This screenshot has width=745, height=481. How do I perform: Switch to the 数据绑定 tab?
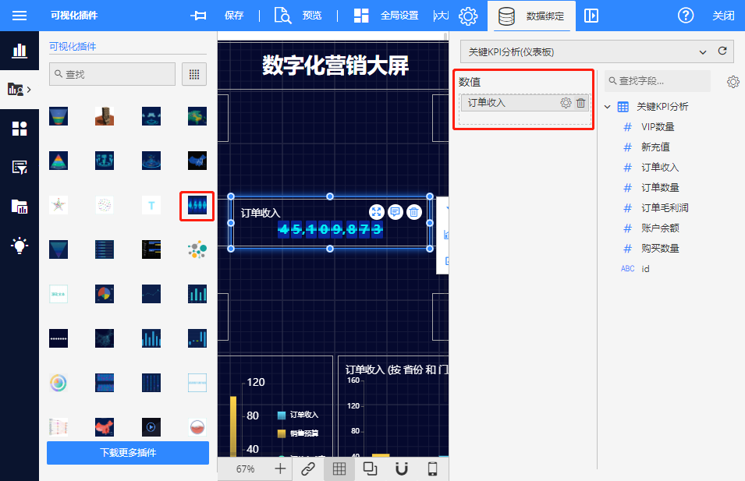530,16
